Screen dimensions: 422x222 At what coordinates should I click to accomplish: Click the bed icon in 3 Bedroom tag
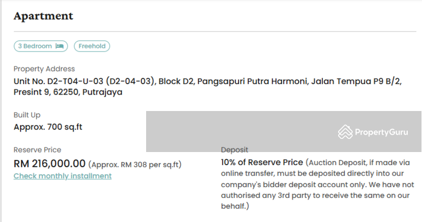coord(60,46)
